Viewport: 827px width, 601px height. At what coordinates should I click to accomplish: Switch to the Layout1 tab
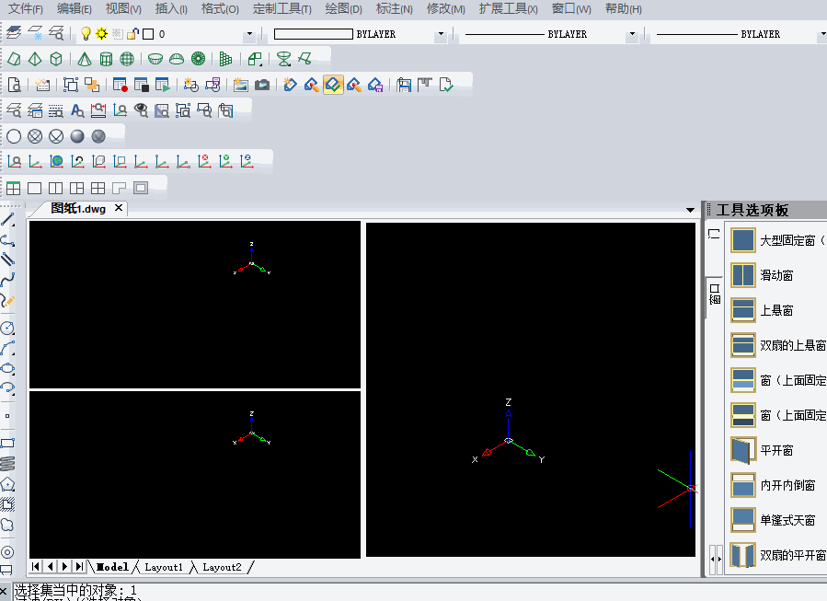(163, 567)
